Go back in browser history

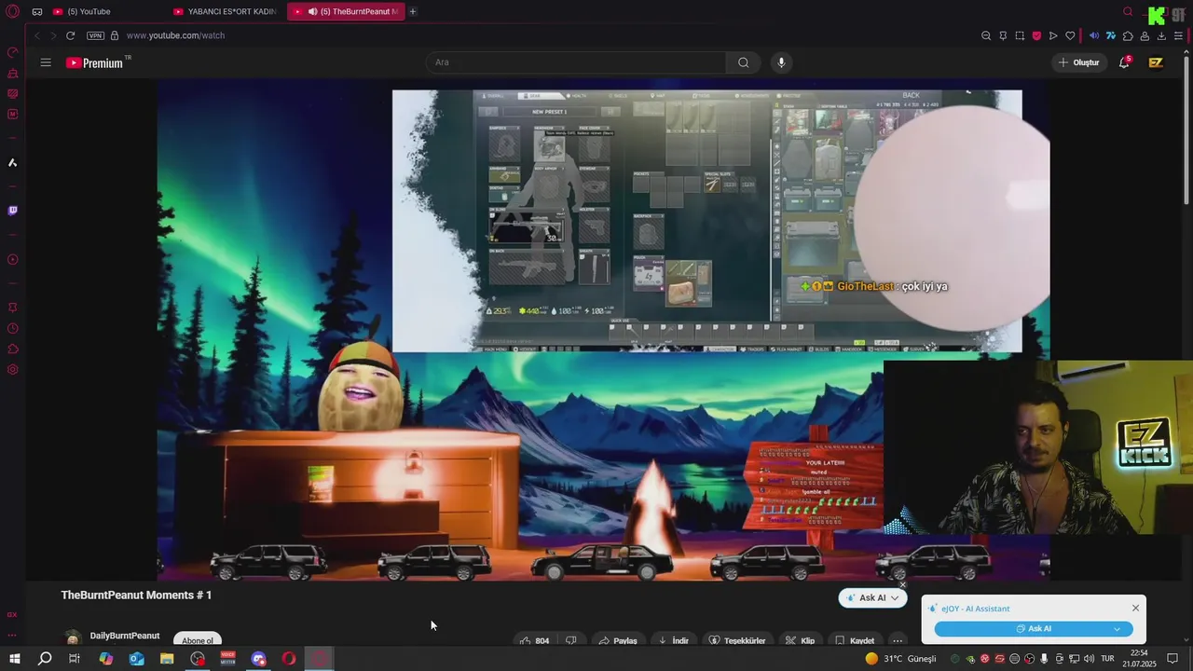(36, 35)
